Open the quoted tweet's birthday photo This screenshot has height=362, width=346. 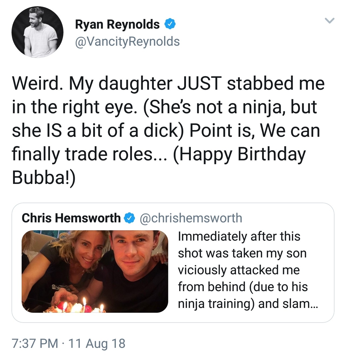(x=95, y=271)
